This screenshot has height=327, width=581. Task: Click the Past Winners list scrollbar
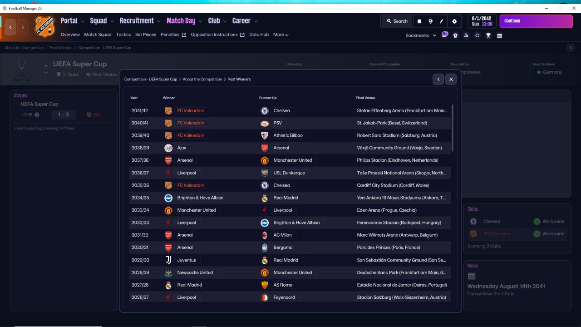(x=452, y=128)
